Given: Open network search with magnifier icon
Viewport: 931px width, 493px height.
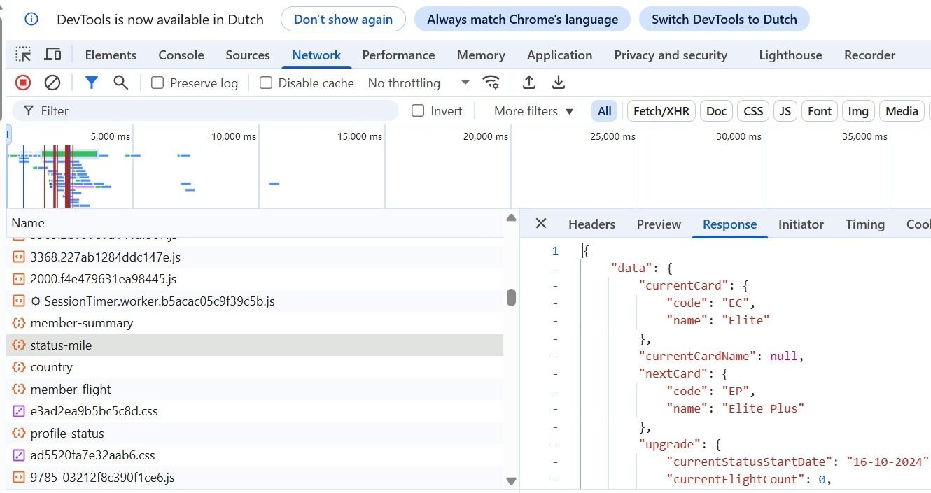Looking at the screenshot, I should (121, 83).
